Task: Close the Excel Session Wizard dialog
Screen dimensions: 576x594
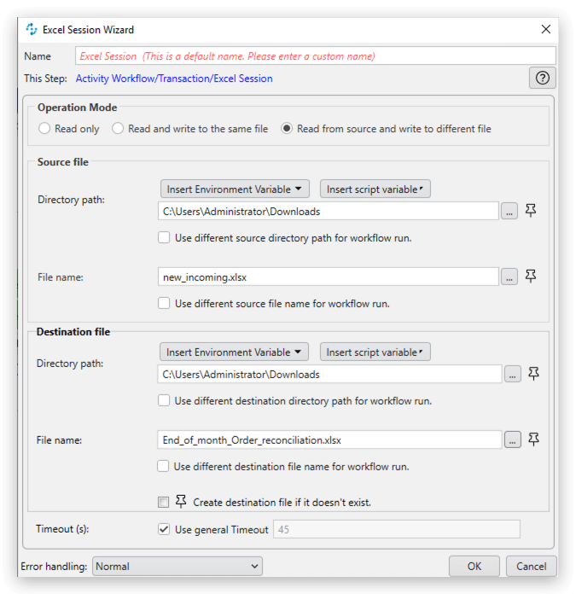Action: pyautogui.click(x=545, y=29)
